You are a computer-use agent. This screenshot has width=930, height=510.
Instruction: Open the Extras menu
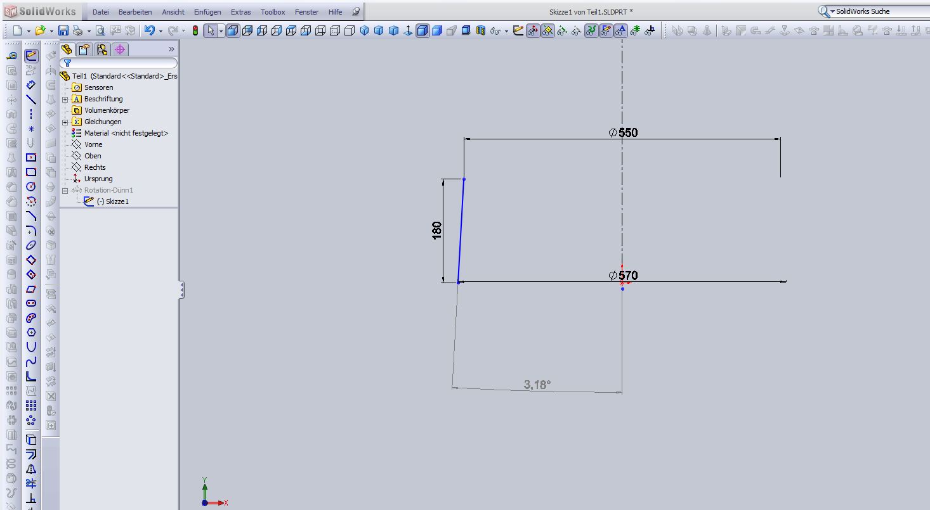pyautogui.click(x=240, y=12)
